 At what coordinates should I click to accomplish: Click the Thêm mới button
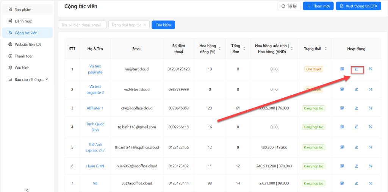point(318,6)
